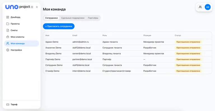Image resolution: width=215 pixels, height=111 pixels.
Task: Open the team icon in top-right panel
Action: coord(200,7)
